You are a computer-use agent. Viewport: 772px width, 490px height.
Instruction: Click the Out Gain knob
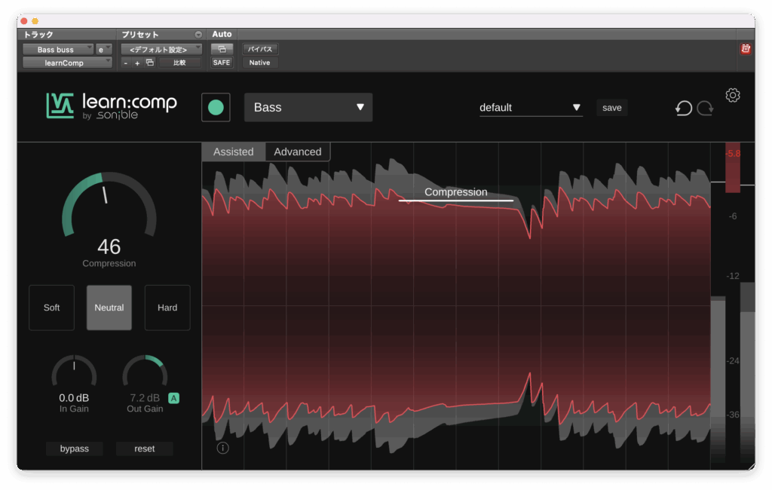click(145, 372)
